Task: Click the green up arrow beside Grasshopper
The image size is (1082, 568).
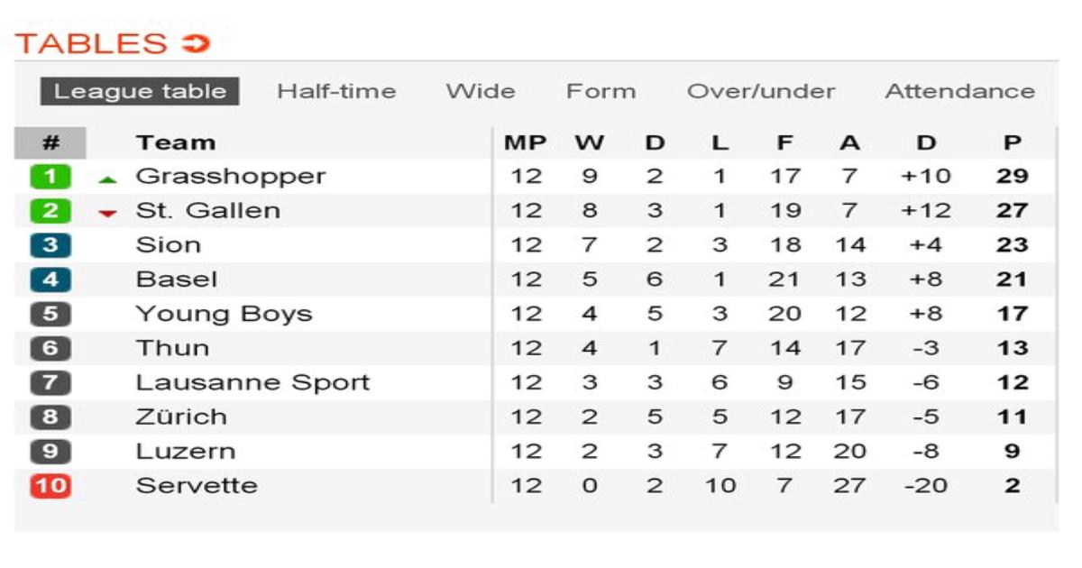Action: pos(108,179)
